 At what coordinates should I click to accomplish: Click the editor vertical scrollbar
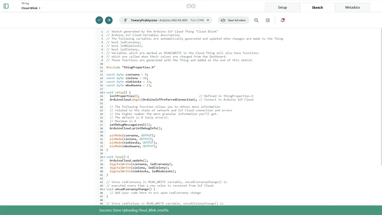[381, 97]
